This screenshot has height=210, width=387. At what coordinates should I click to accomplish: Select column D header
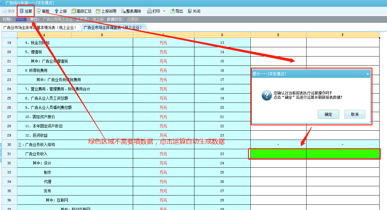(x=222, y=35)
